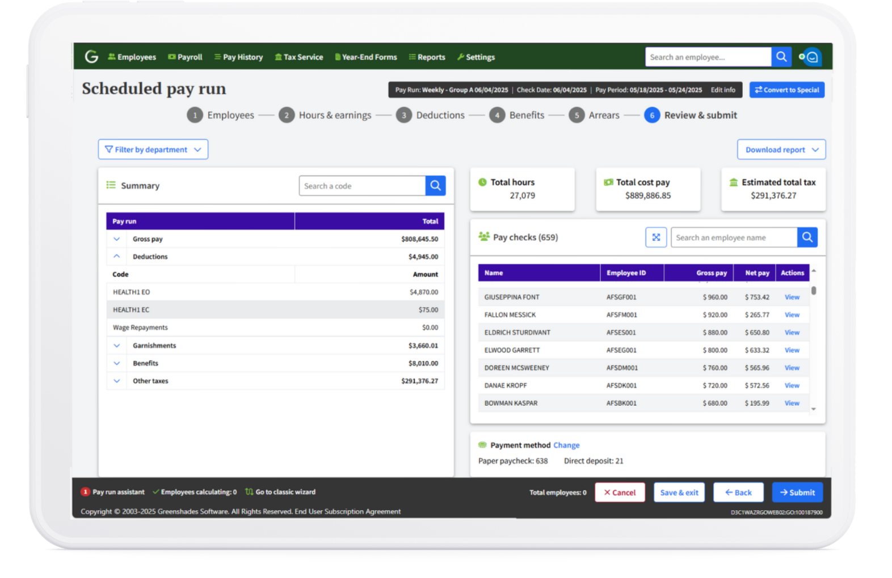Open the Download report dropdown

(781, 150)
